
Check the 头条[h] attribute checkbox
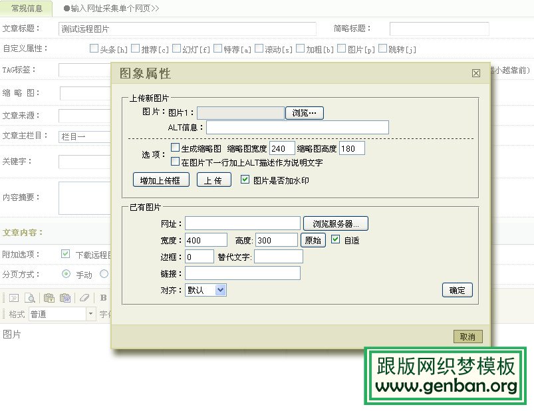point(94,49)
